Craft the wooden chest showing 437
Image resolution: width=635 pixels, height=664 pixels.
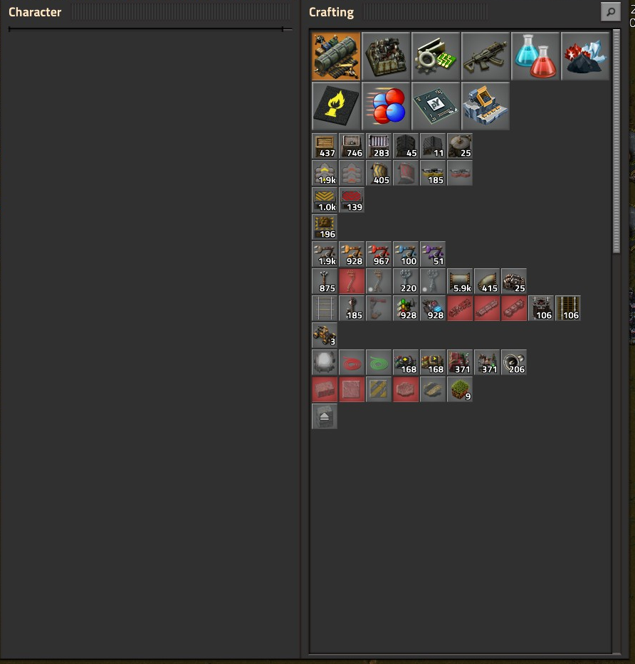pyautogui.click(x=325, y=146)
